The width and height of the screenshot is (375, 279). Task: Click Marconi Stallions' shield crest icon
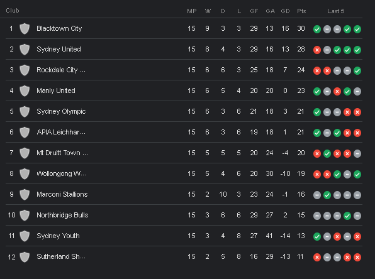pyautogui.click(x=25, y=194)
